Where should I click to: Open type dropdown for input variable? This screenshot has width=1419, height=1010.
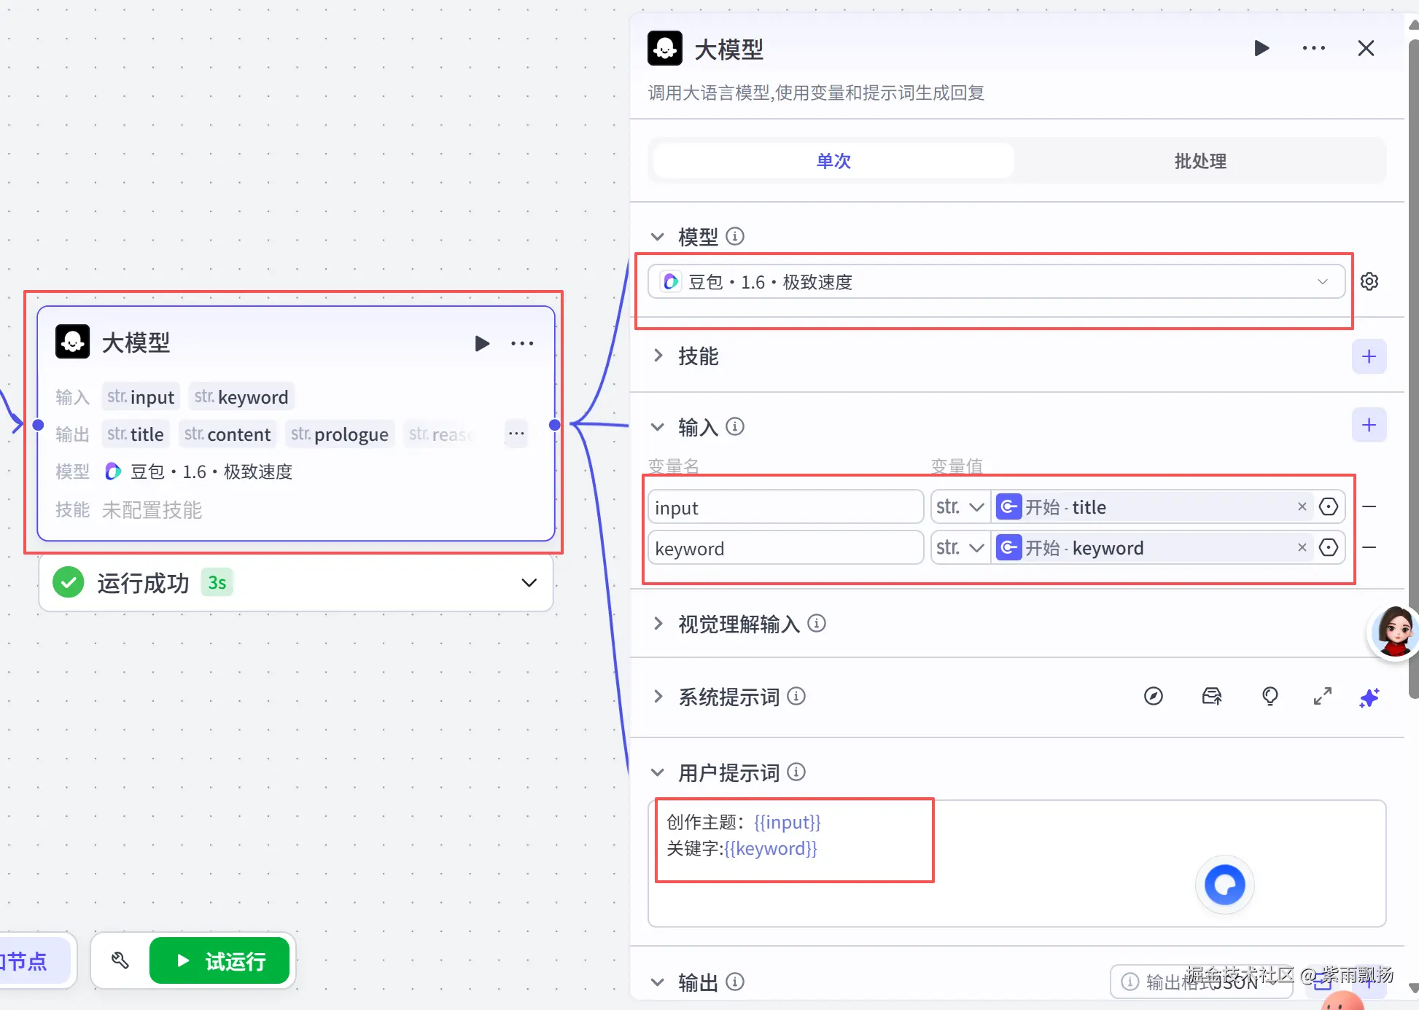point(960,507)
